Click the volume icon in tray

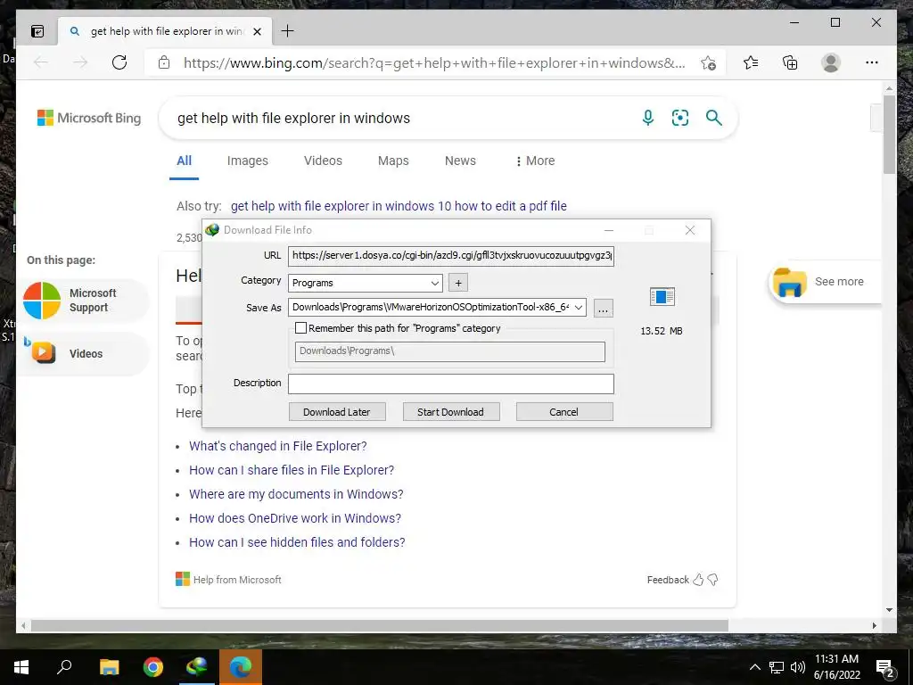(x=798, y=667)
